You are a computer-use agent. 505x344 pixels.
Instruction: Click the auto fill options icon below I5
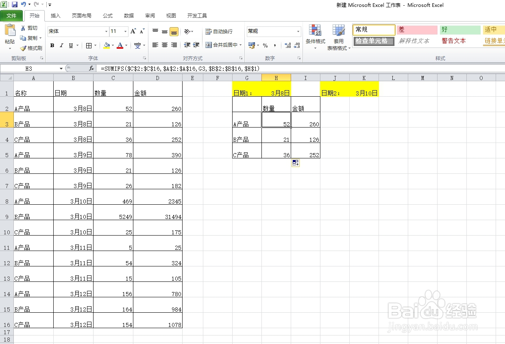pyautogui.click(x=296, y=163)
